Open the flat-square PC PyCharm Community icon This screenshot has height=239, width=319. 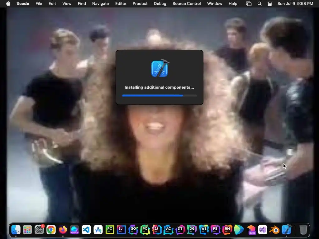coord(110,230)
